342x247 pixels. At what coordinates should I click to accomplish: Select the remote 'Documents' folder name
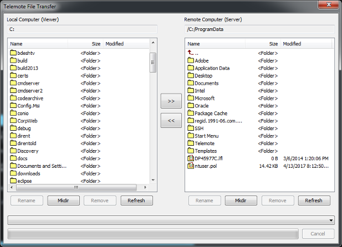[x=207, y=83]
